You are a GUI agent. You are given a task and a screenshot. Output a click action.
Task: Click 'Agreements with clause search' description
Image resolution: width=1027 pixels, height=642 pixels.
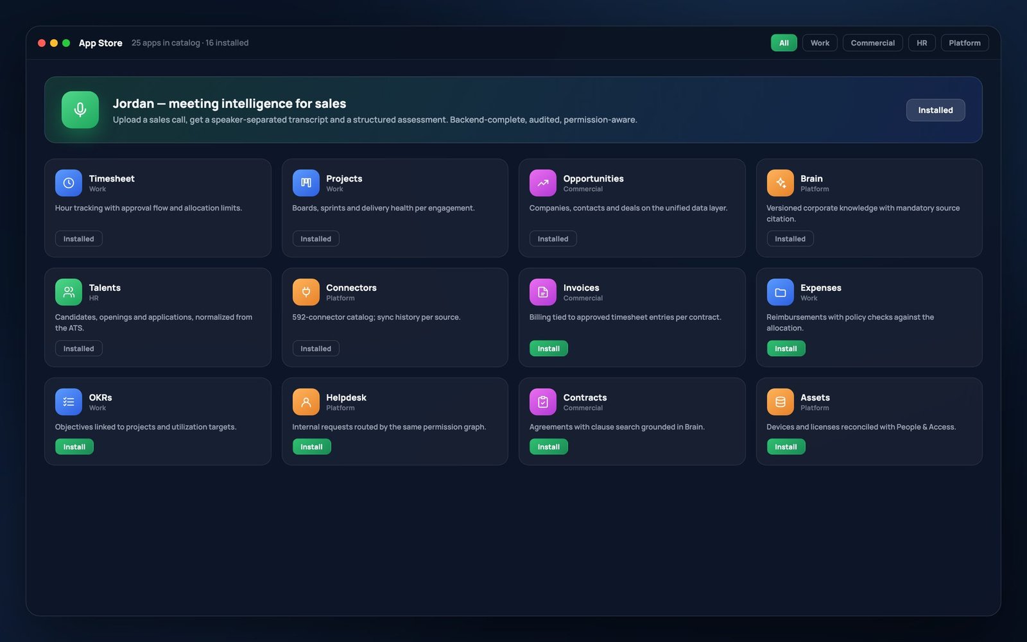(x=617, y=427)
